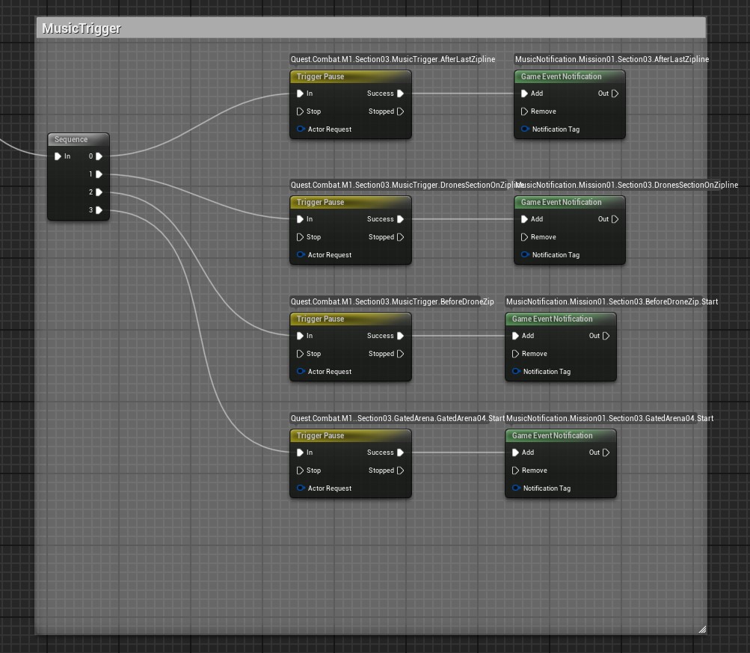Click the In execution pin on the Sequence node
Viewport: 750px width, 653px height.
pos(58,156)
